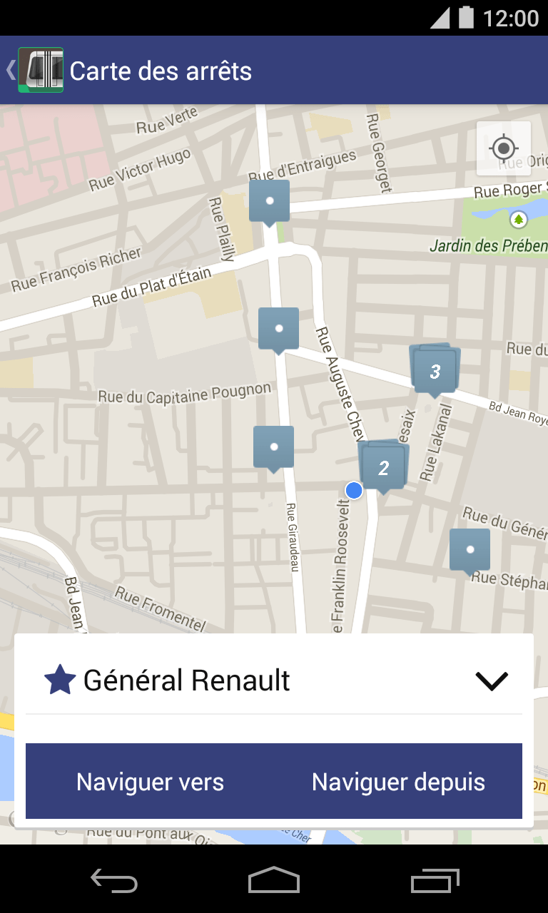Center map with the my-location button

coord(504,148)
